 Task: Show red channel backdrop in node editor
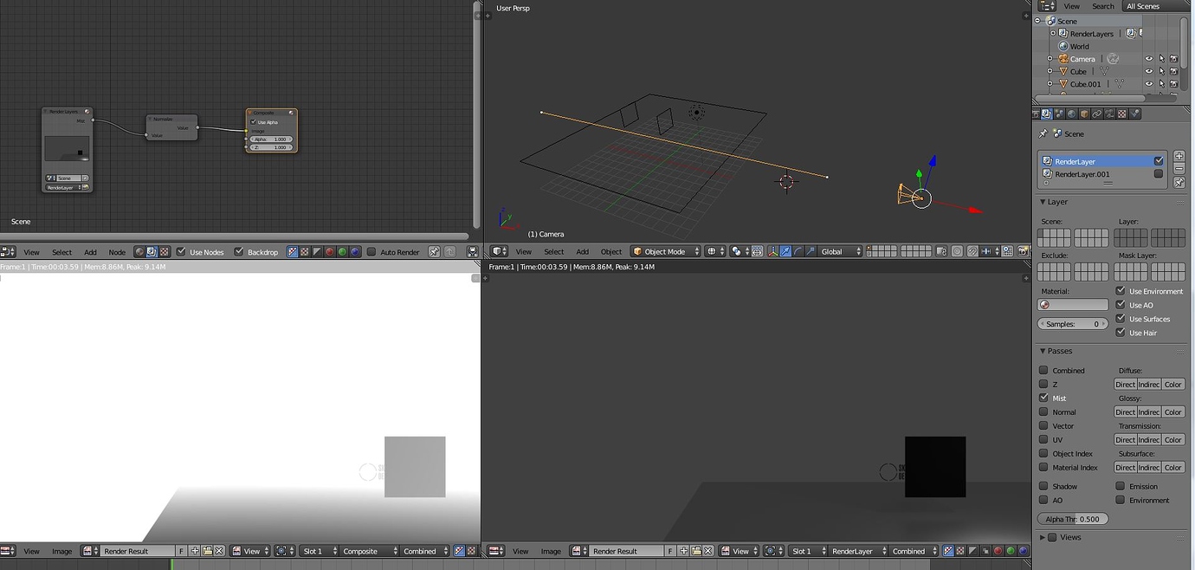[x=329, y=252]
